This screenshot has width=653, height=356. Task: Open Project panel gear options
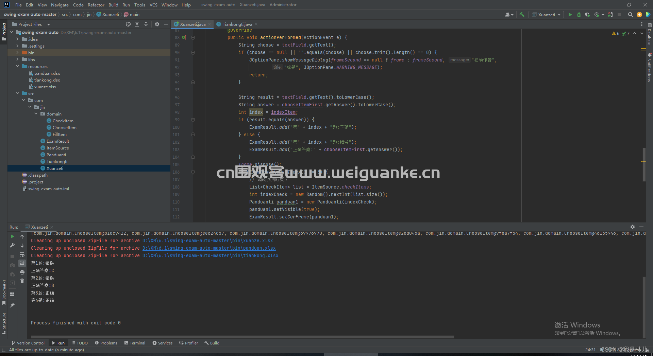tap(157, 24)
